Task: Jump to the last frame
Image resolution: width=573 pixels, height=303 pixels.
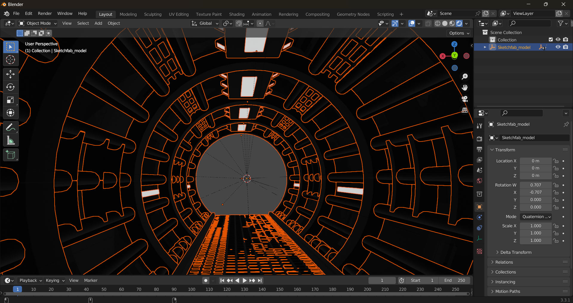Action: pos(260,280)
